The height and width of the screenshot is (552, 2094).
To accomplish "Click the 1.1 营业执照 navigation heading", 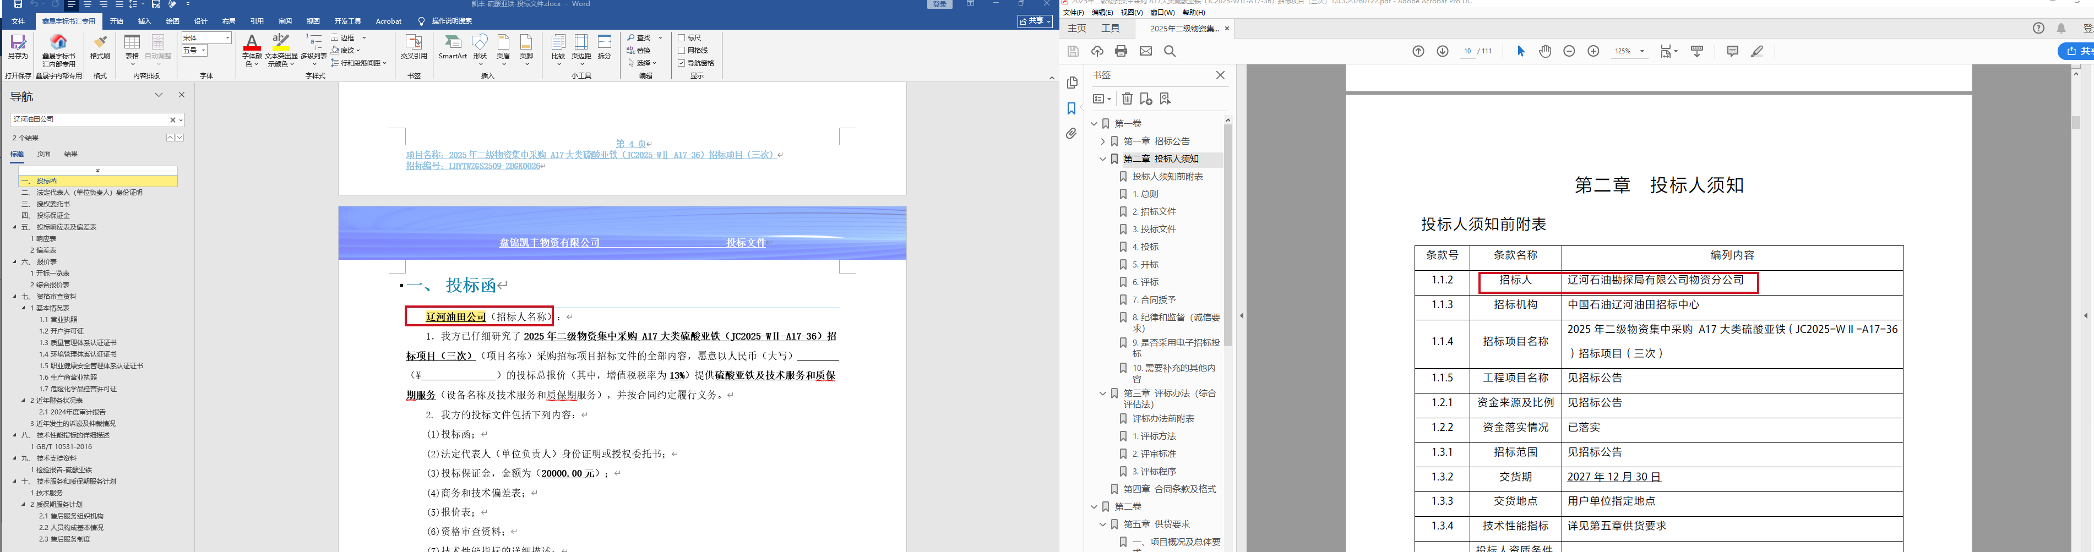I will (x=58, y=320).
